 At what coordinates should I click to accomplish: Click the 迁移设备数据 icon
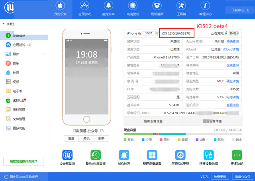tap(209, 155)
